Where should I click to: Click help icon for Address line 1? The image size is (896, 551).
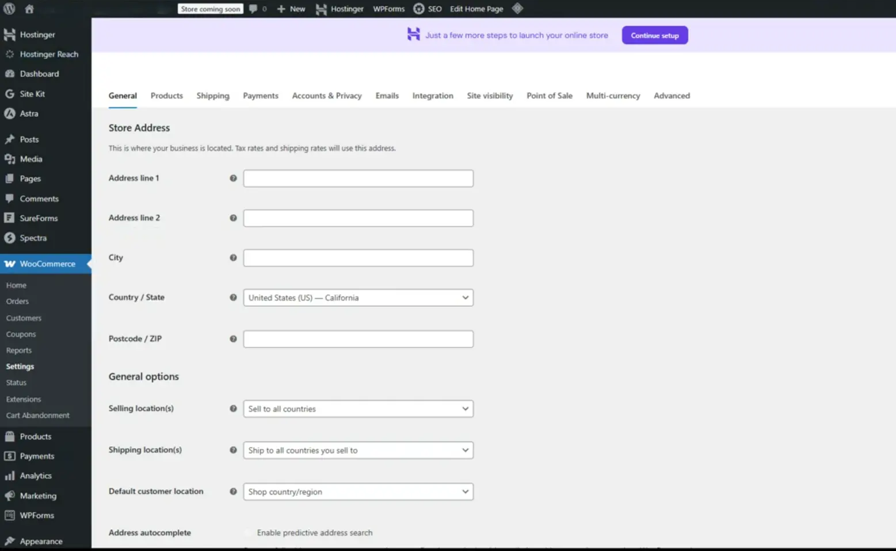(233, 178)
